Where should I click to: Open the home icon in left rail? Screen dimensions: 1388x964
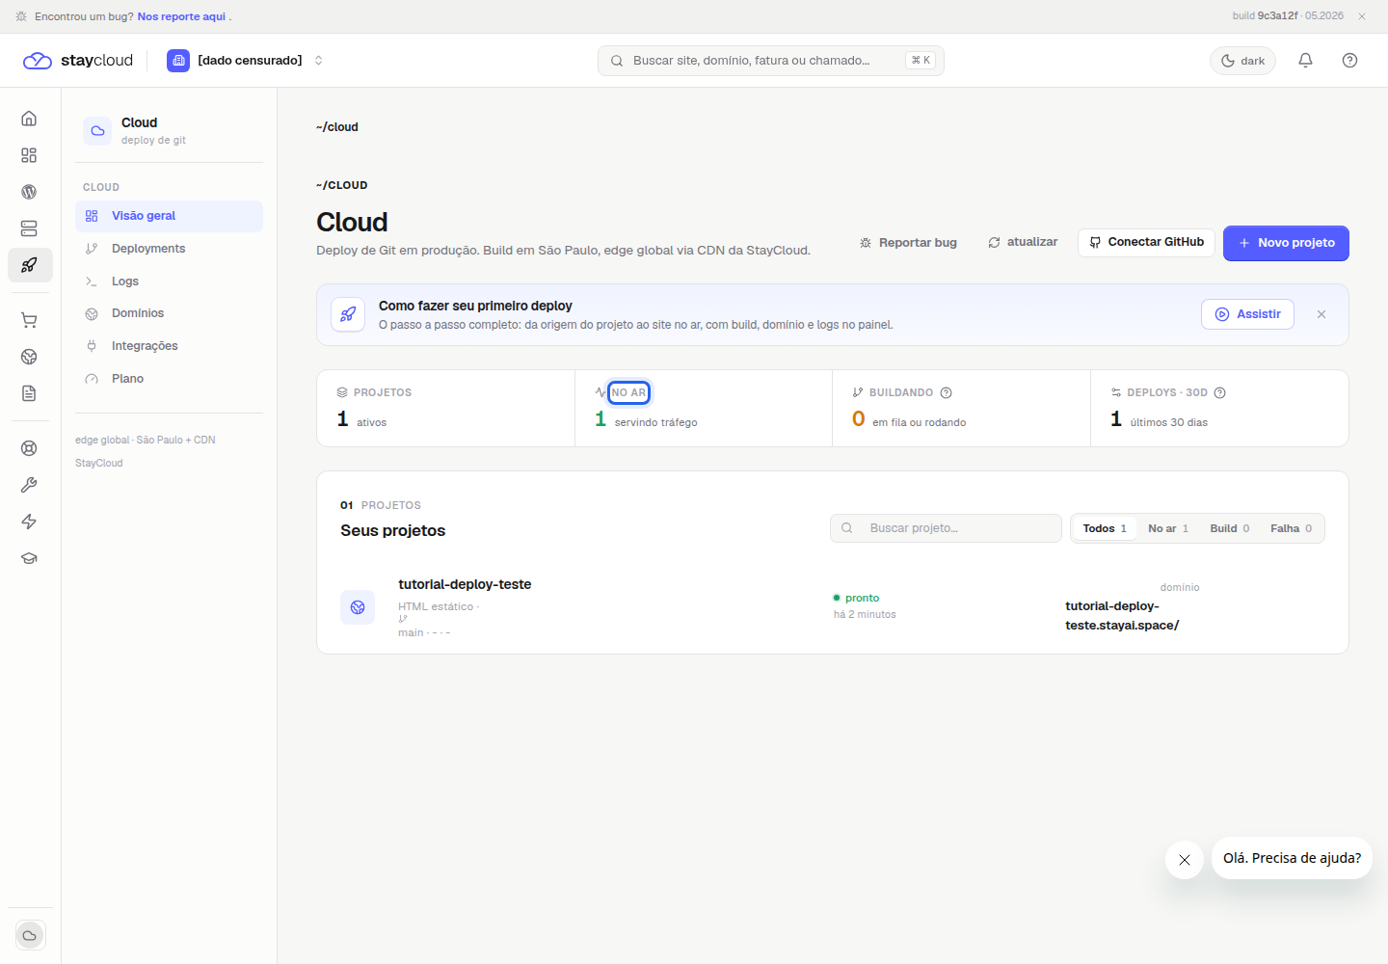coord(29,119)
